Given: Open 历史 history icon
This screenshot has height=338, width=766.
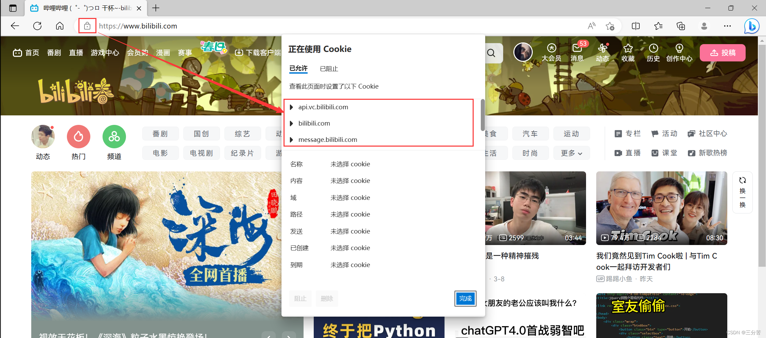Looking at the screenshot, I should pyautogui.click(x=653, y=53).
